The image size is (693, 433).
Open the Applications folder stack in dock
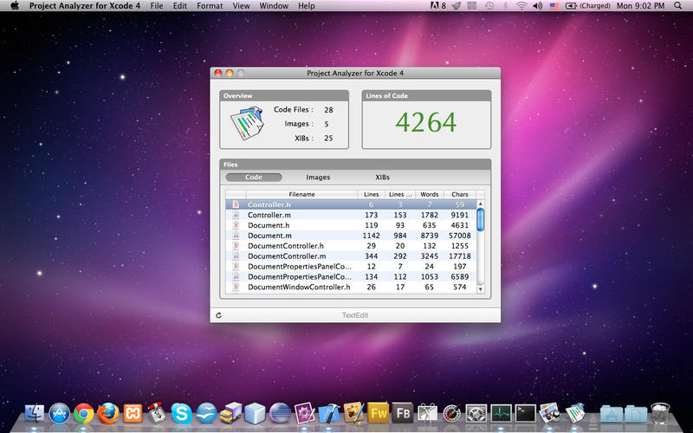click(612, 414)
